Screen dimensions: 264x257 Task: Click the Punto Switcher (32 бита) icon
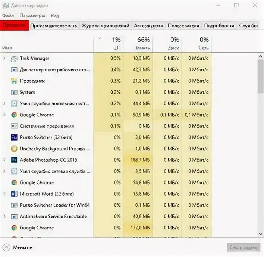[x=14, y=137]
